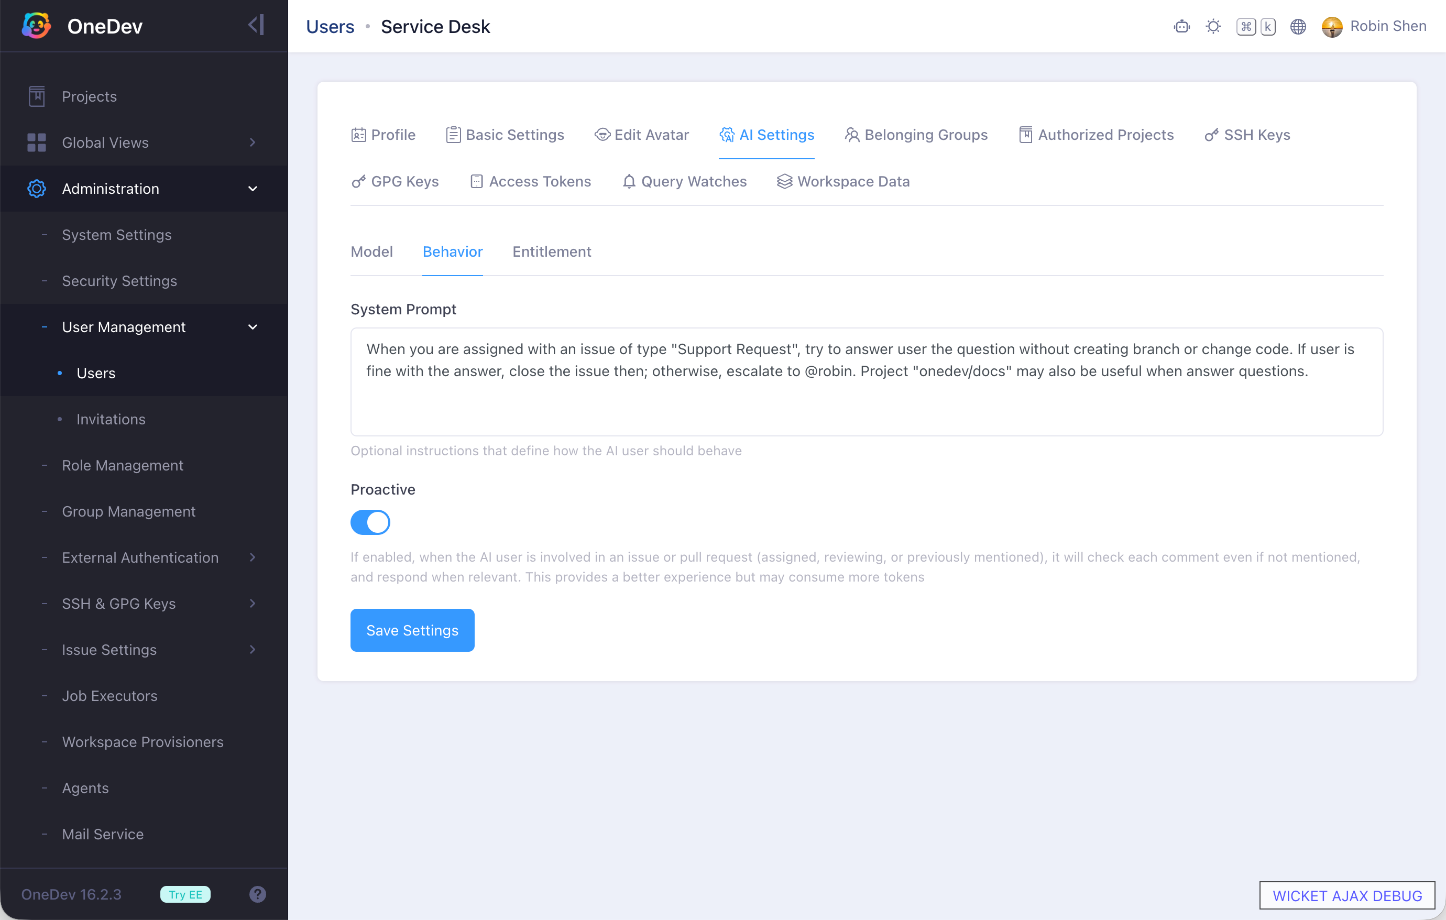Image resolution: width=1446 pixels, height=920 pixels.
Task: Expand SSH & GPG Keys chevron
Action: [x=253, y=604]
